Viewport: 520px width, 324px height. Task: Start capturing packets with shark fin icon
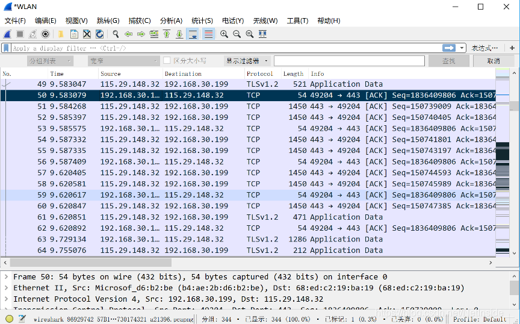coord(7,34)
